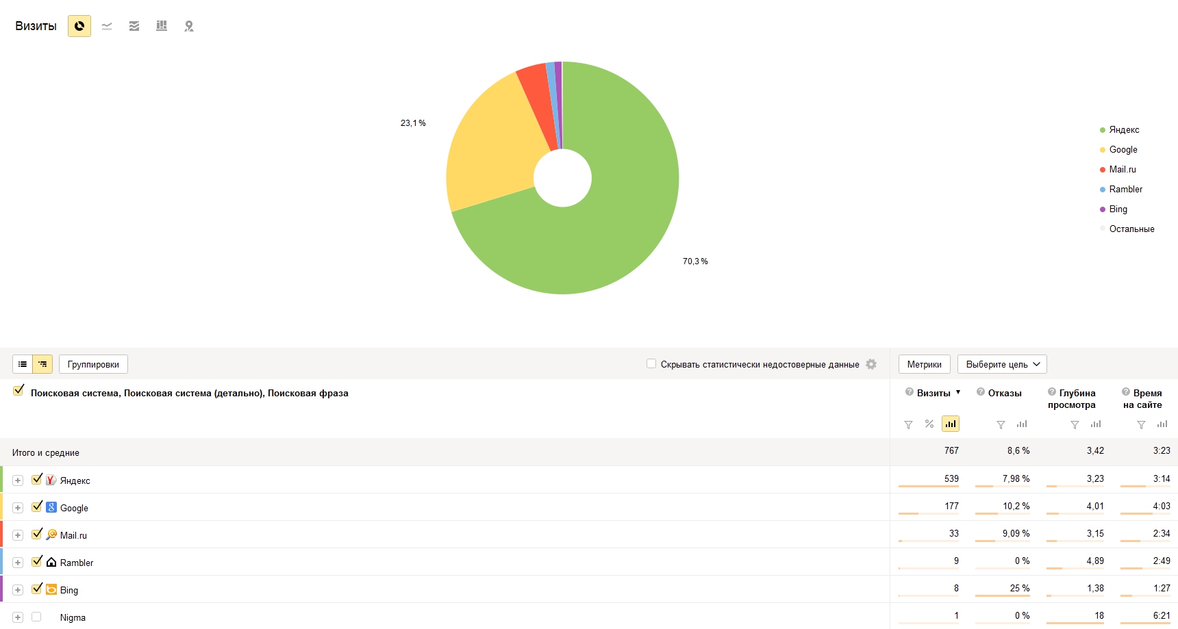Click the Bing legend entry

click(1113, 209)
